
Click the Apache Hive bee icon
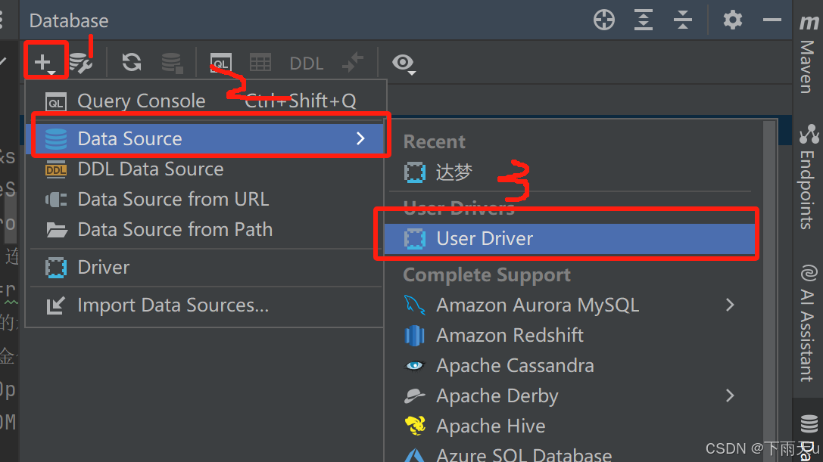tap(415, 426)
